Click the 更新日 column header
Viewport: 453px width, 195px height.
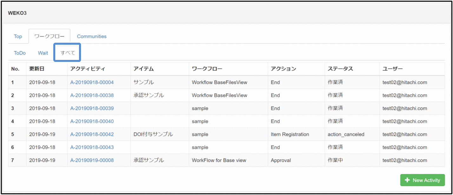(36, 69)
